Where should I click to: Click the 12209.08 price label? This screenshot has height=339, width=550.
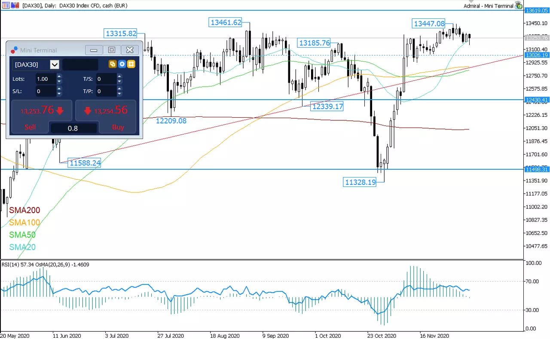[x=171, y=121]
